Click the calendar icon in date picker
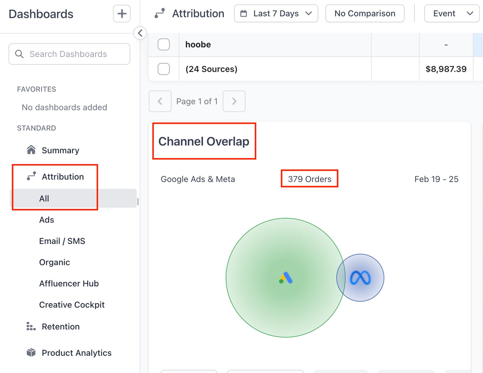This screenshot has height=373, width=483. point(244,13)
